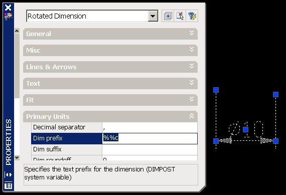
Task: Click the DIMPOST description text box
Action: 111,175
